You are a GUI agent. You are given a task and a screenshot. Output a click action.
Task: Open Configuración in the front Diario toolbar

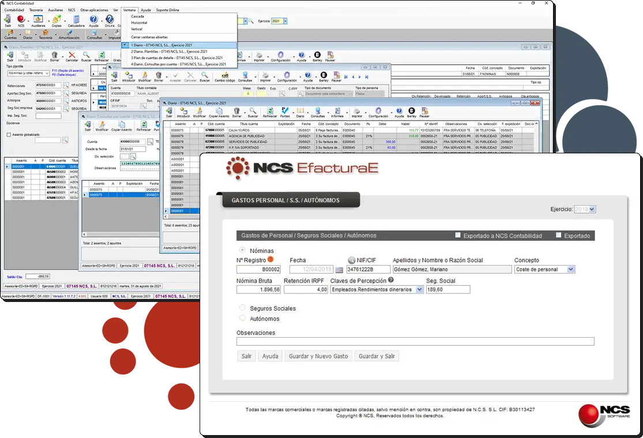tap(378, 113)
